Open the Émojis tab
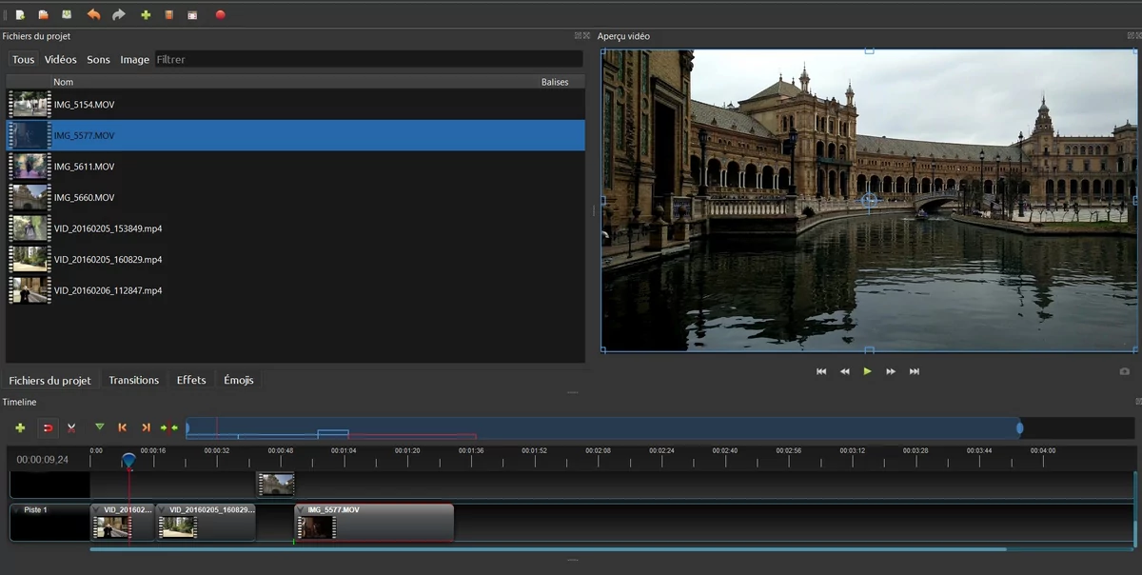 click(x=239, y=380)
